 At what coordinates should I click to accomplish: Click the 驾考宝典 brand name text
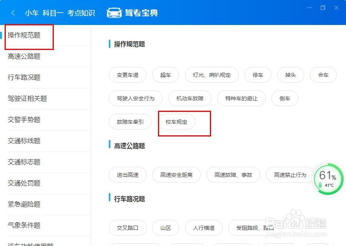pyautogui.click(x=141, y=13)
